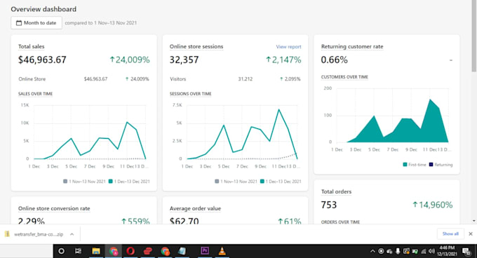Close the downloads bar
The image size is (477, 258).
click(x=471, y=233)
